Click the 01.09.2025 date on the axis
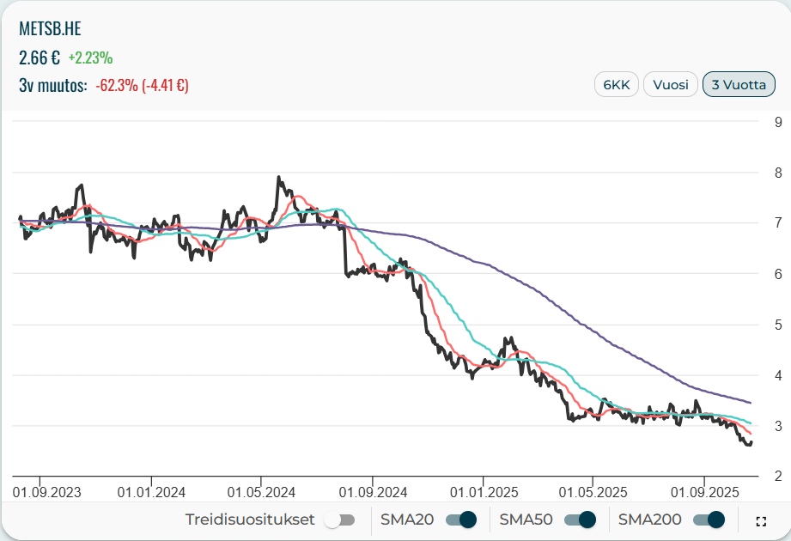The image size is (791, 541). pyautogui.click(x=703, y=492)
